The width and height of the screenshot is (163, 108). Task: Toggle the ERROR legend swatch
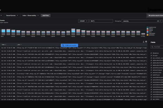pos(148,31)
